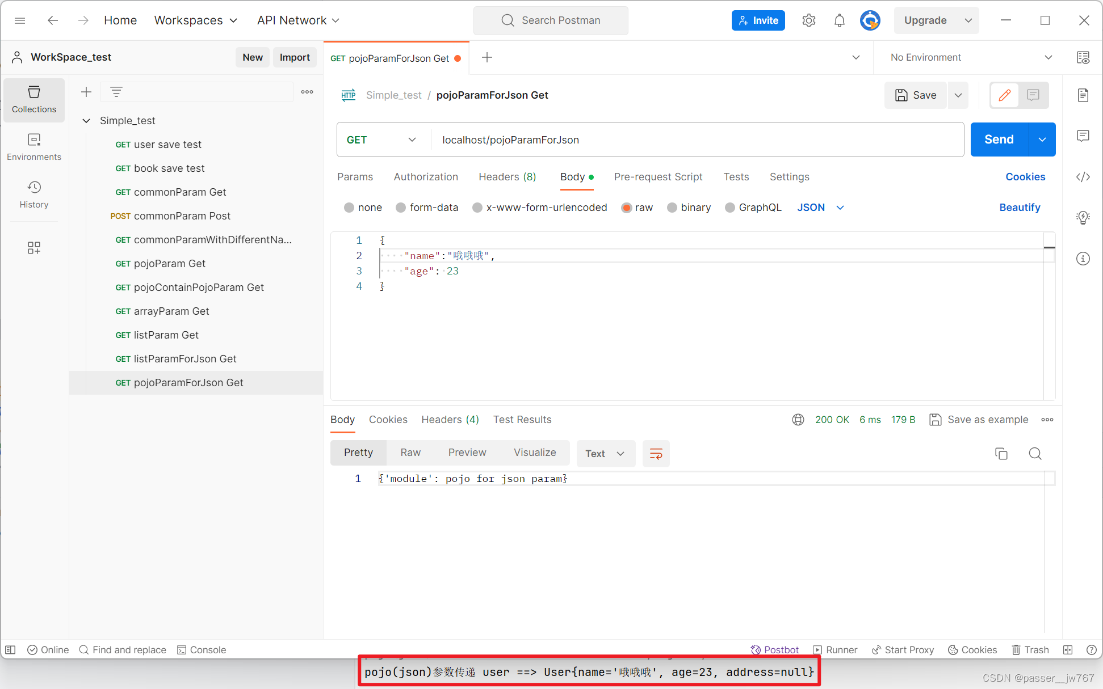Edit the request URL field

click(x=697, y=140)
